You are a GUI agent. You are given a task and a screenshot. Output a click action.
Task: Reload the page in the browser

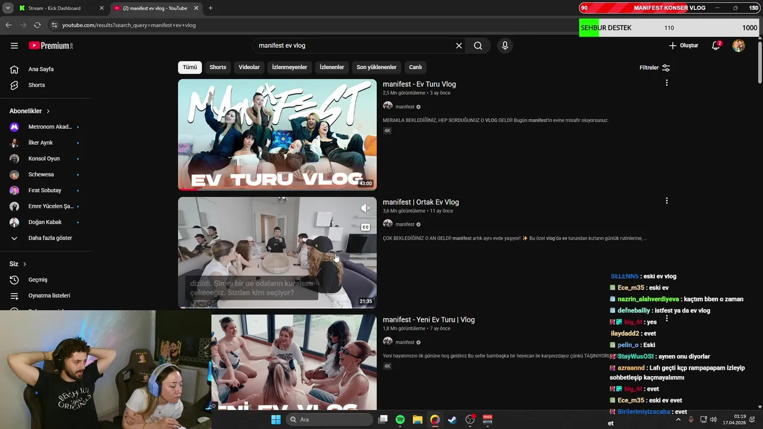pos(37,25)
